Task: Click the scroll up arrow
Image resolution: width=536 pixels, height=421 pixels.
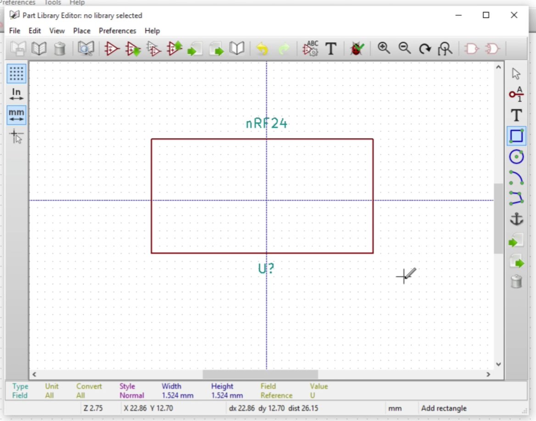Action: tap(498, 67)
